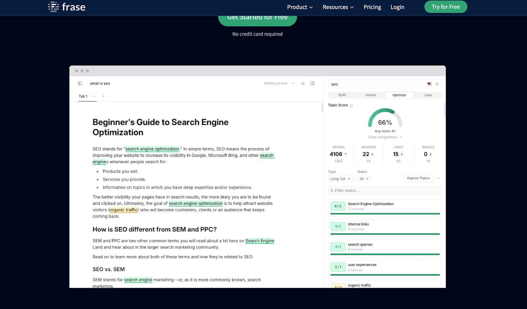This screenshot has width=527, height=309.
Task: Open the Resources dropdown menu
Action: point(338,7)
